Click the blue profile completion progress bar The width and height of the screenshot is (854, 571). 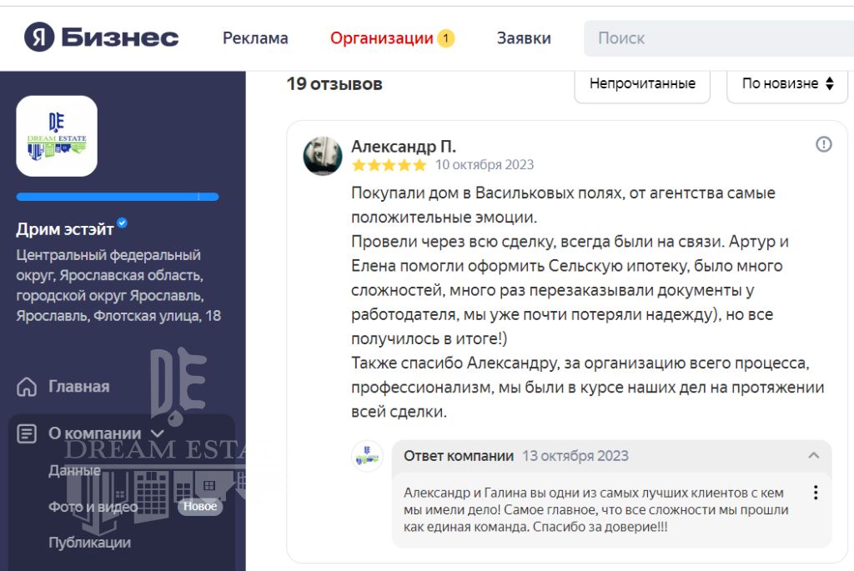pos(118,197)
